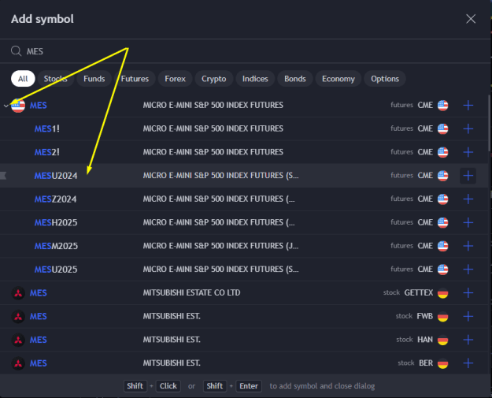Click the MES search input field
The height and width of the screenshot is (398, 492).
[x=245, y=51]
